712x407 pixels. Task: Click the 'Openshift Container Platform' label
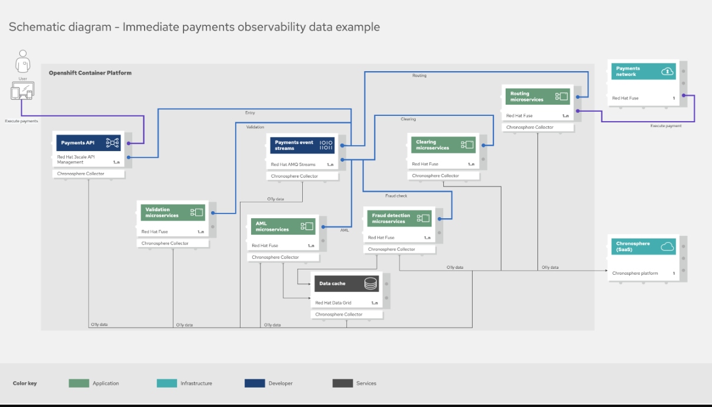pyautogui.click(x=90, y=73)
